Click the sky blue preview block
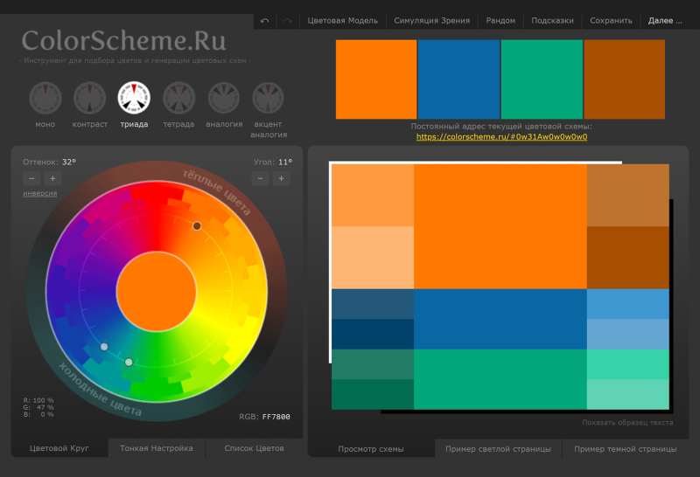 coord(627,304)
